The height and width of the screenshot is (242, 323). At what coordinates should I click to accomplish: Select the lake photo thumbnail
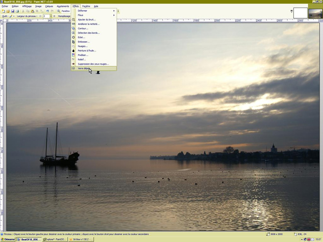(315, 13)
